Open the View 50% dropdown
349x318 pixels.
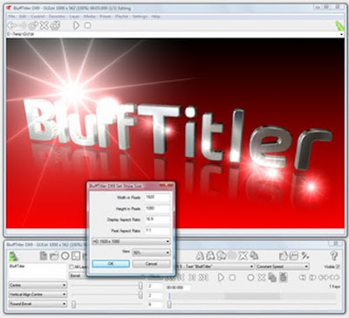151,252
